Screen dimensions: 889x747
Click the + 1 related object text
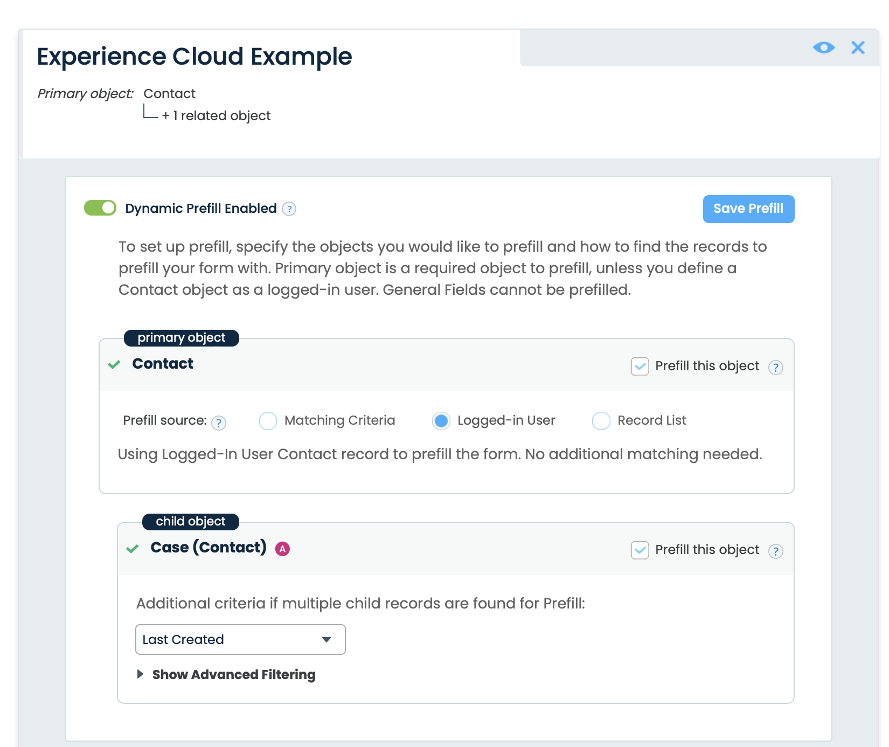coord(216,116)
